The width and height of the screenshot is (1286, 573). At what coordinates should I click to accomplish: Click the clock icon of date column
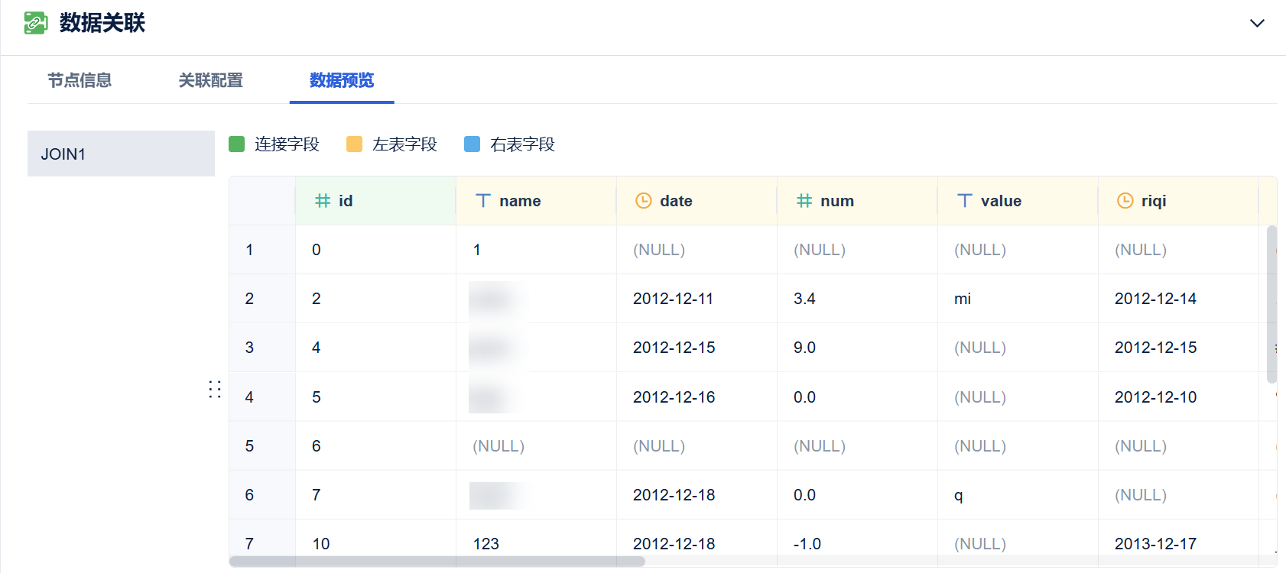point(644,200)
